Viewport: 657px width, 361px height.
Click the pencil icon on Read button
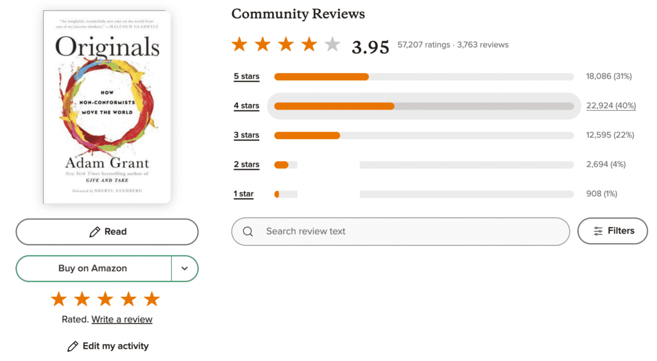[x=95, y=232]
